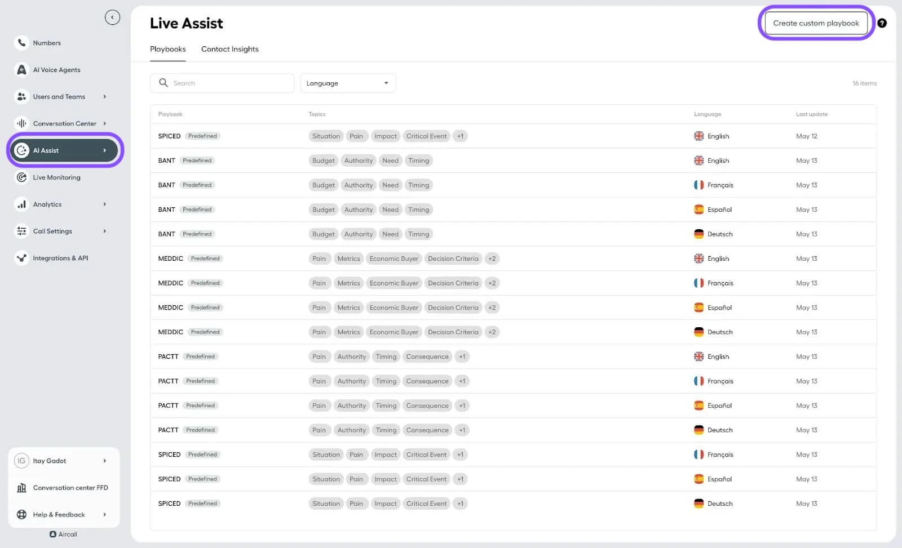Collapse the sidebar with the arrow icon
902x548 pixels.
112,17
